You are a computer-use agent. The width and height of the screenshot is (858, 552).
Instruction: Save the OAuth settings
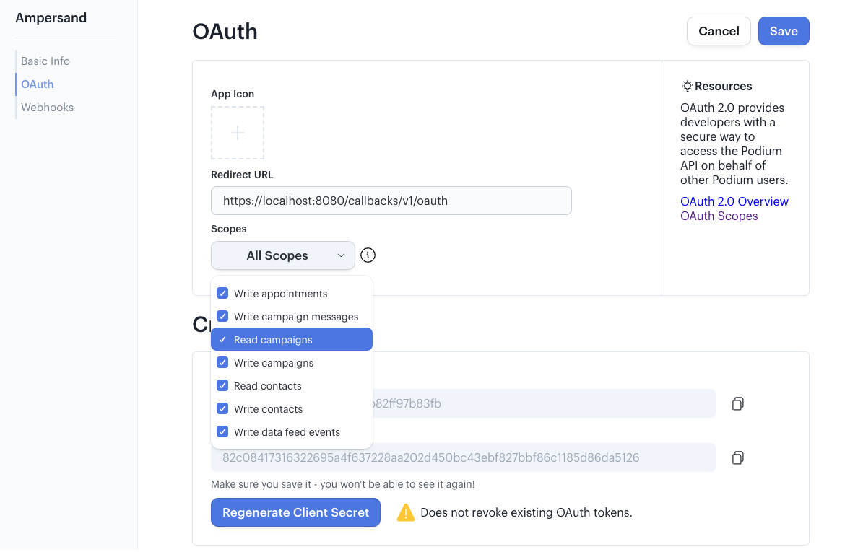click(x=784, y=31)
